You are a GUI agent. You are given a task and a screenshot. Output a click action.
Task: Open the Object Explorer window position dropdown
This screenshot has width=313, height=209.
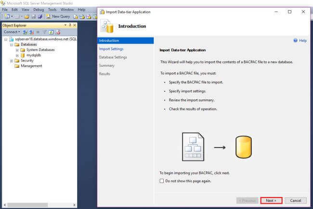65,25
